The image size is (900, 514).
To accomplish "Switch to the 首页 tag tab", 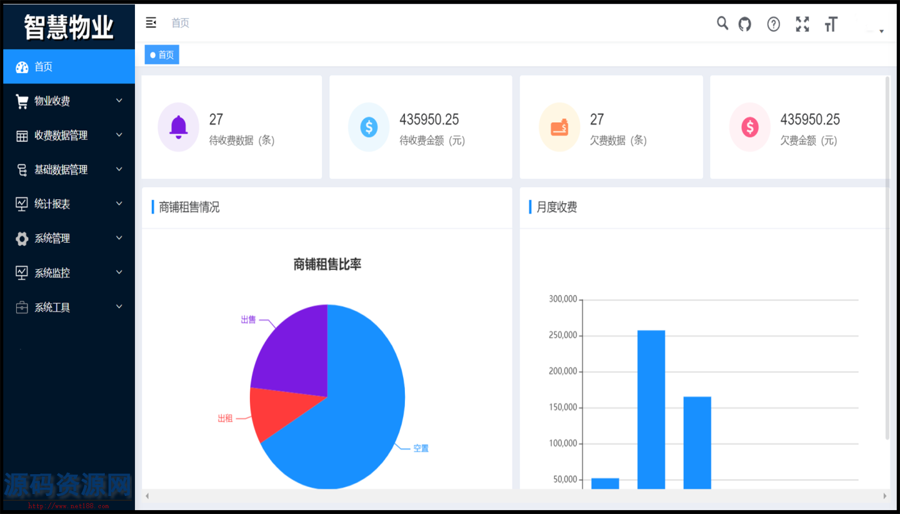I will tap(162, 55).
